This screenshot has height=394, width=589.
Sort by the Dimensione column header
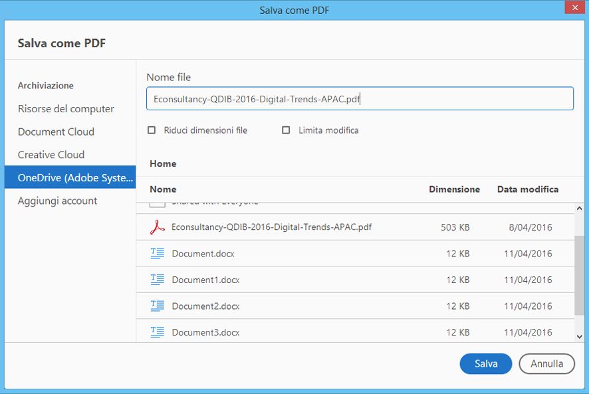pyautogui.click(x=455, y=189)
